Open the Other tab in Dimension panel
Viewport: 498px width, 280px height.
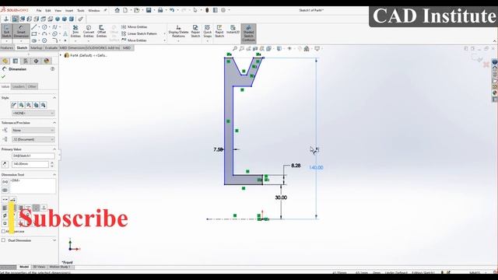tap(32, 86)
